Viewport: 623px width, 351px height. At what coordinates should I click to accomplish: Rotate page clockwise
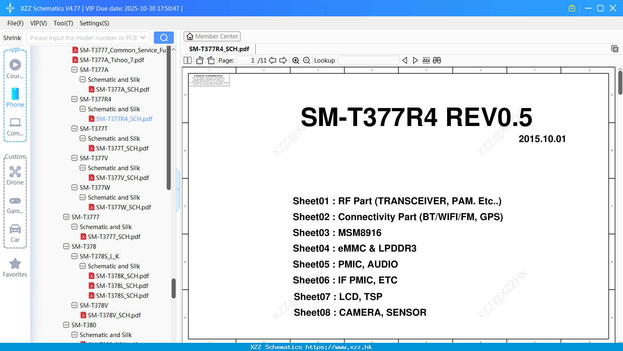211,60
